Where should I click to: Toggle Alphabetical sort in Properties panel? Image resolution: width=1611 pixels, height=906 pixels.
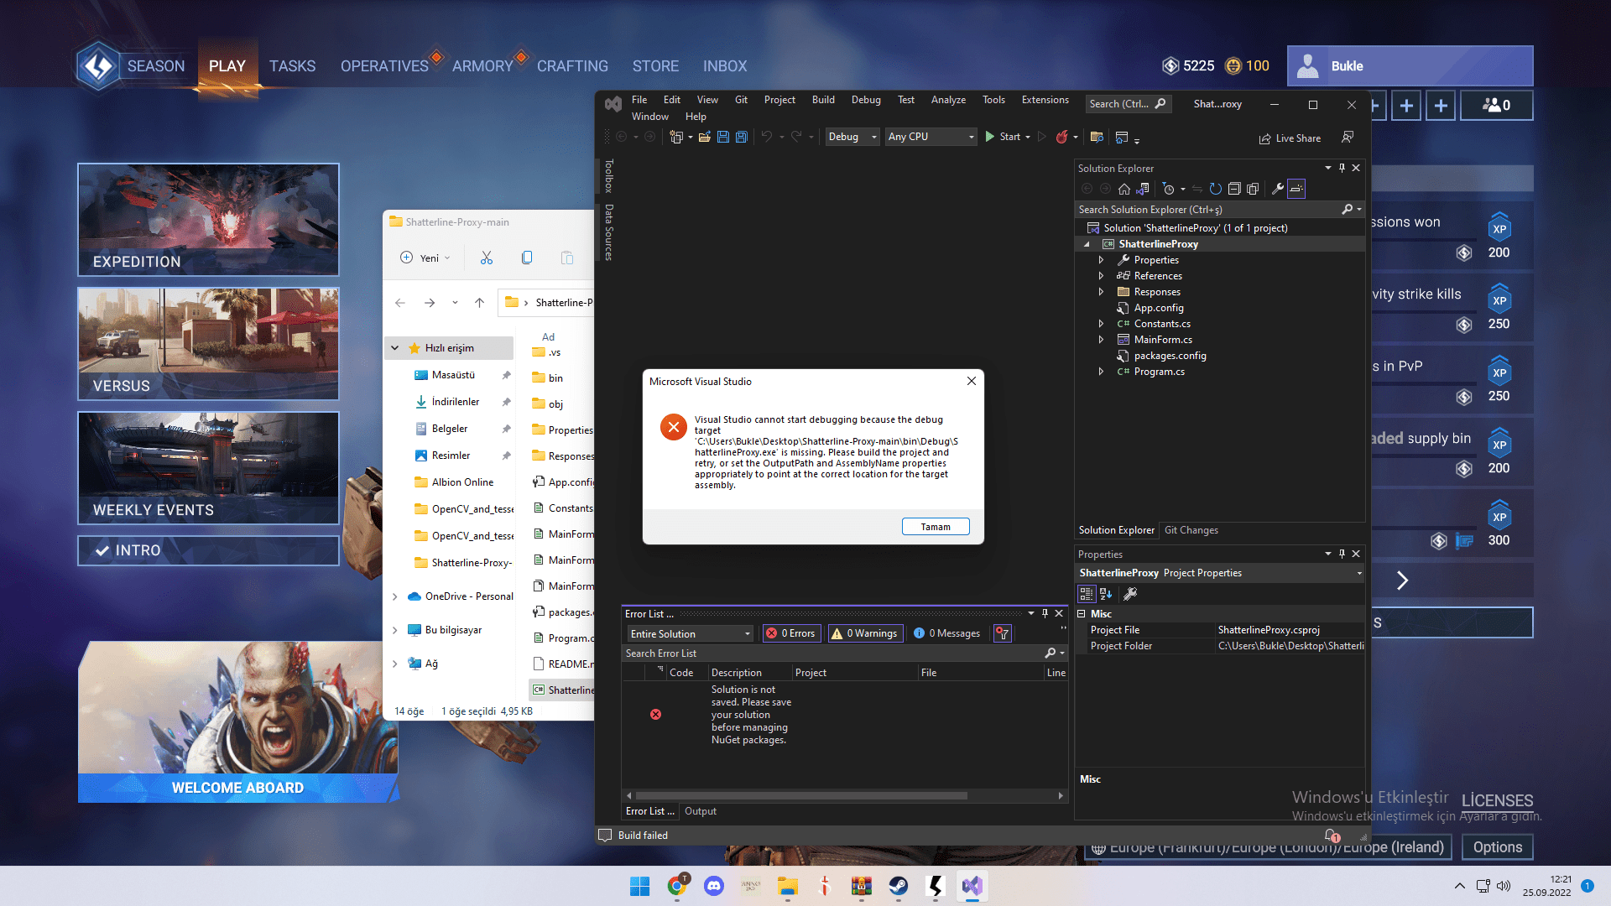click(1106, 594)
